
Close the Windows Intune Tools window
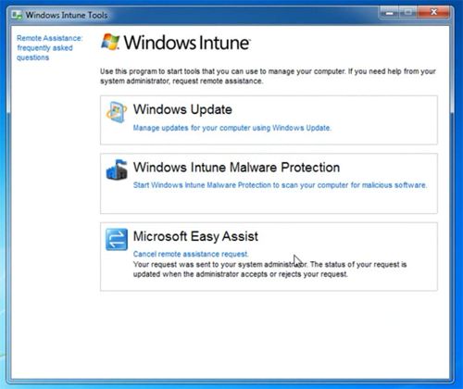(433, 12)
